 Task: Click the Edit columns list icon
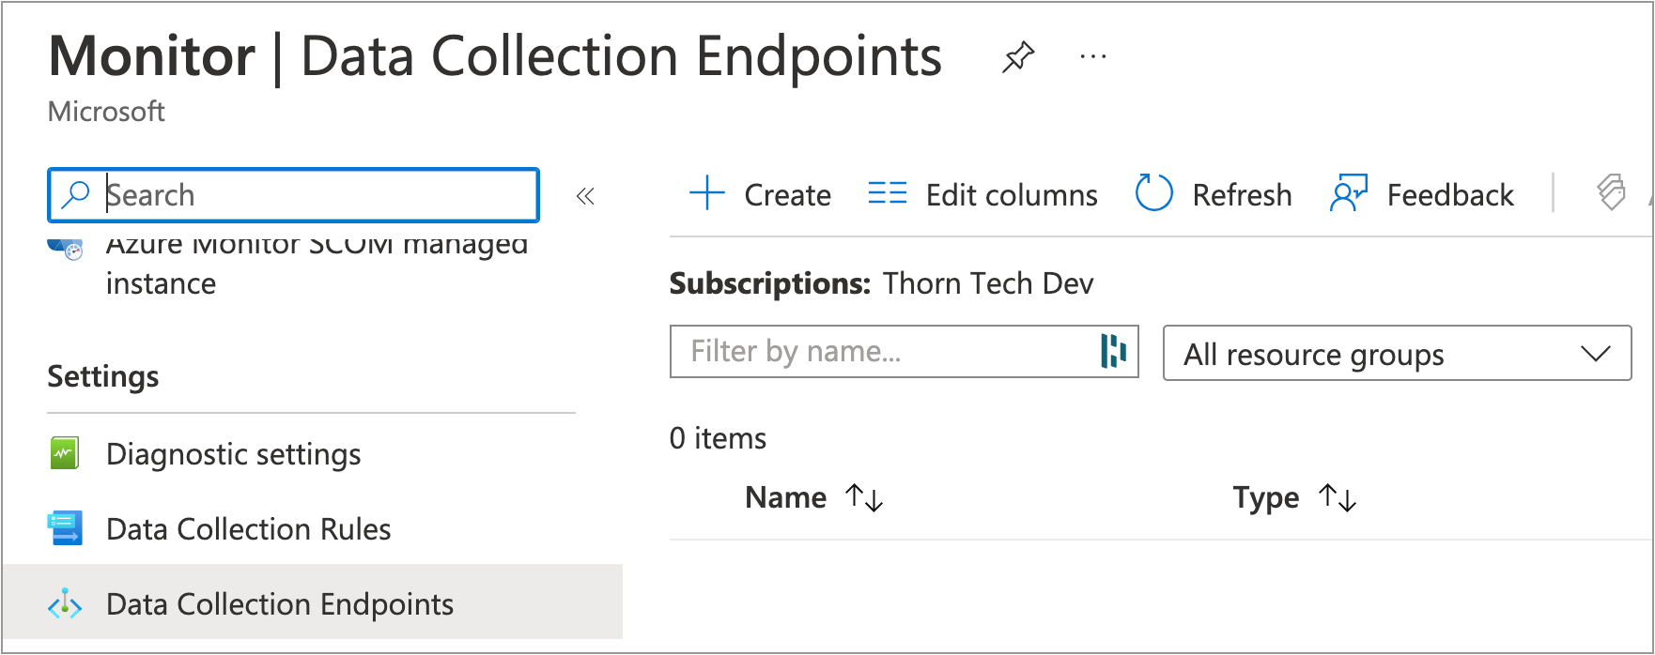[888, 194]
